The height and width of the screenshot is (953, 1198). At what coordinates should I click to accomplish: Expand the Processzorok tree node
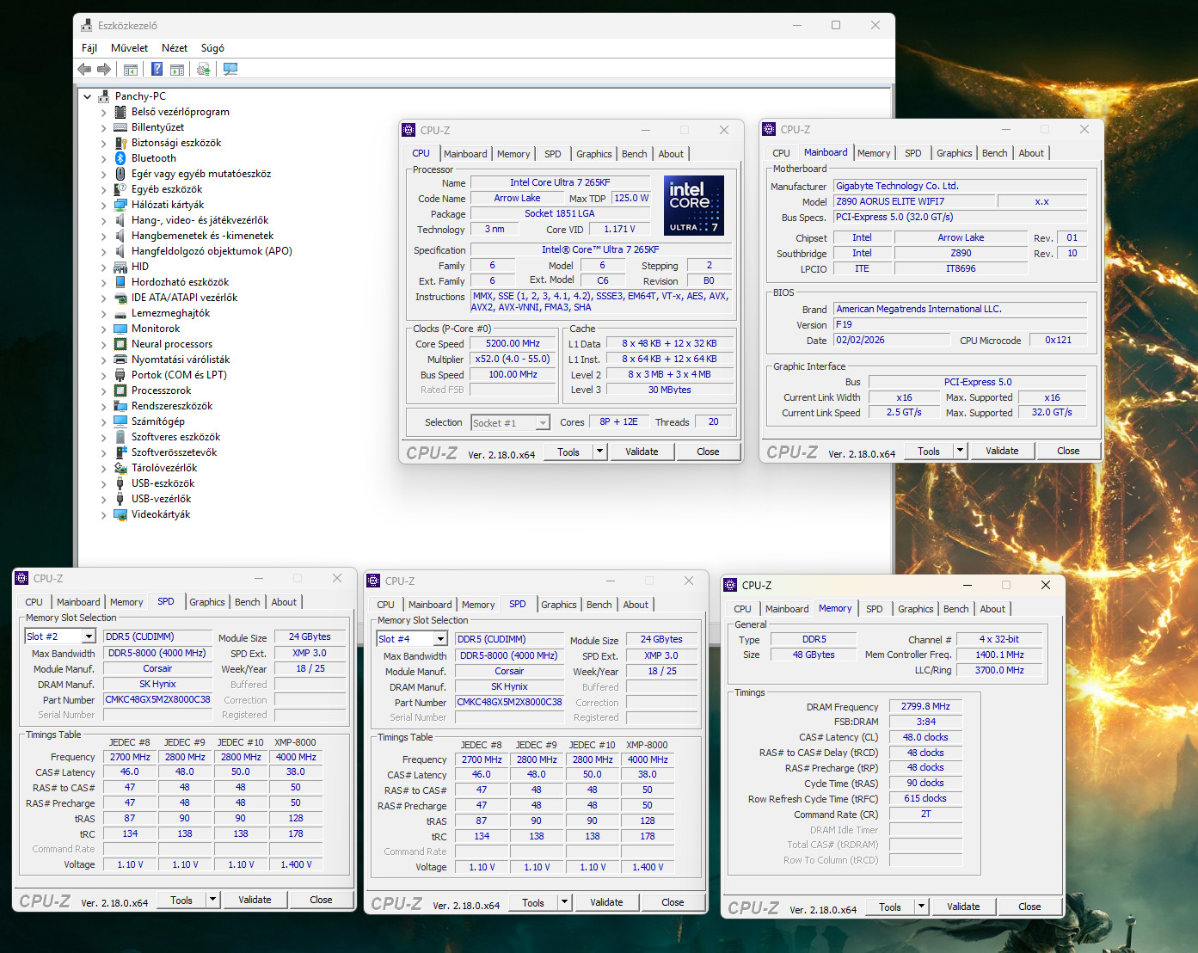point(104,390)
